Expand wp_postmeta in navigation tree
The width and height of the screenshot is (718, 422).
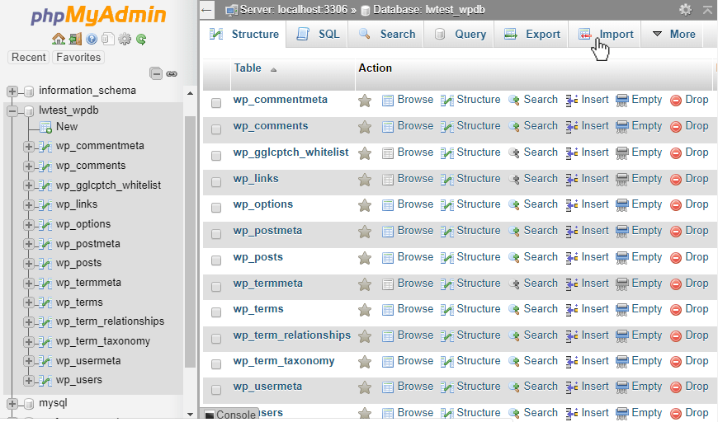[29, 244]
